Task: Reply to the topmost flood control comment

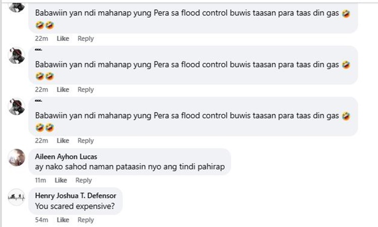Action: [x=86, y=39]
